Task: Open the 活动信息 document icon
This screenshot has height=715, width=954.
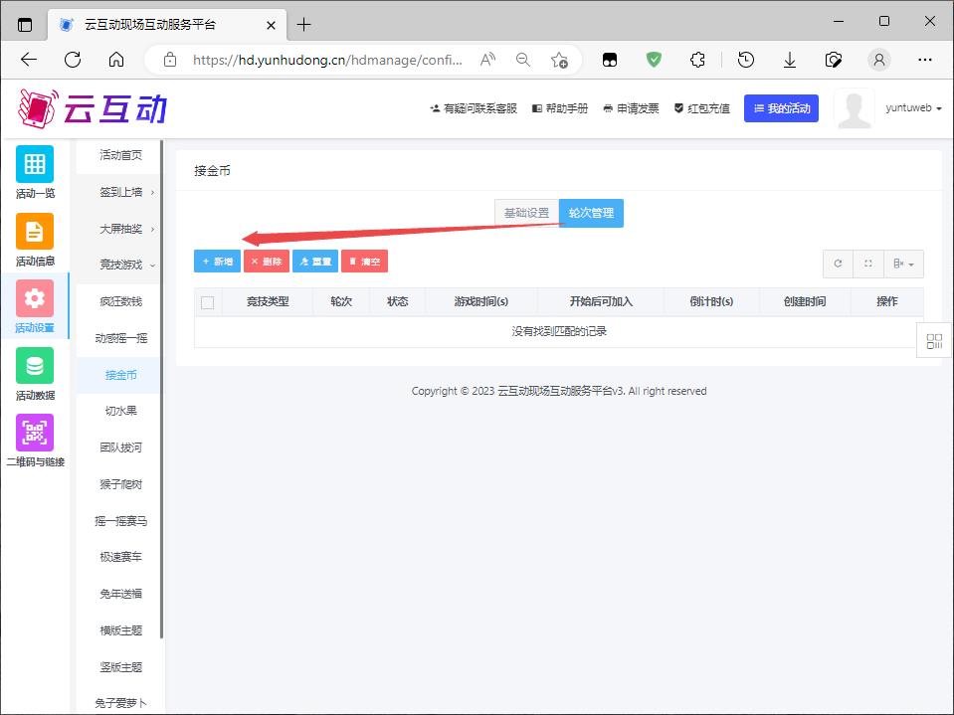Action: click(x=35, y=231)
